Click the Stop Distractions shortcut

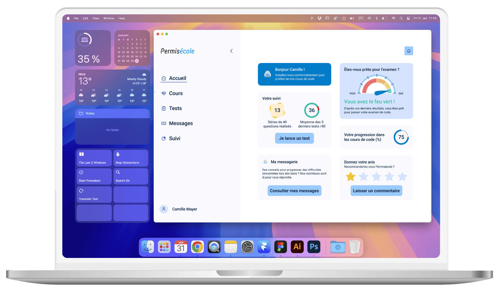pyautogui.click(x=131, y=158)
